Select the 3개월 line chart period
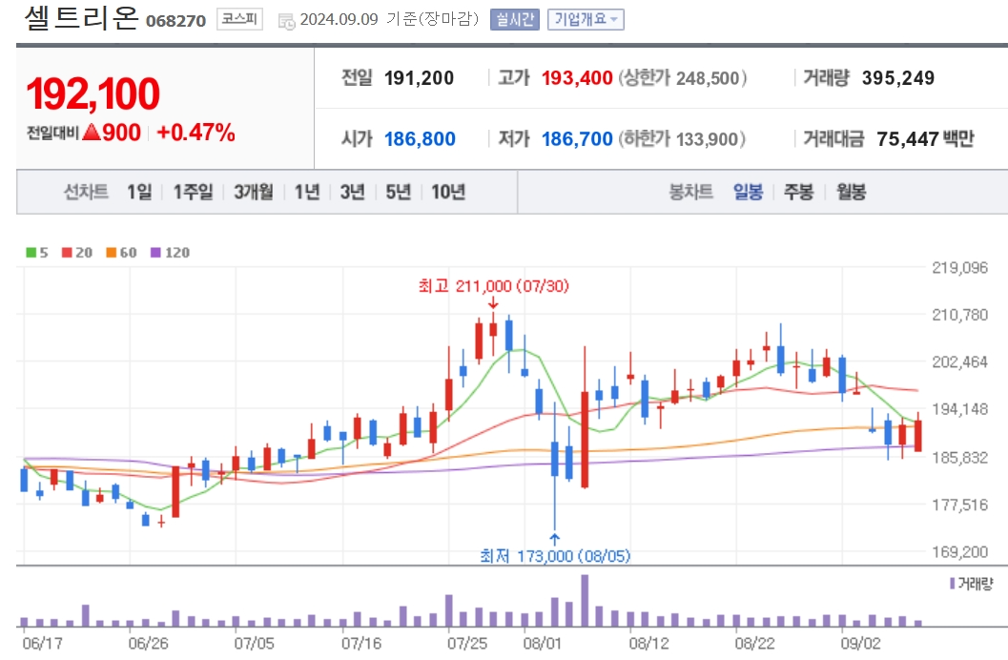 [254, 192]
